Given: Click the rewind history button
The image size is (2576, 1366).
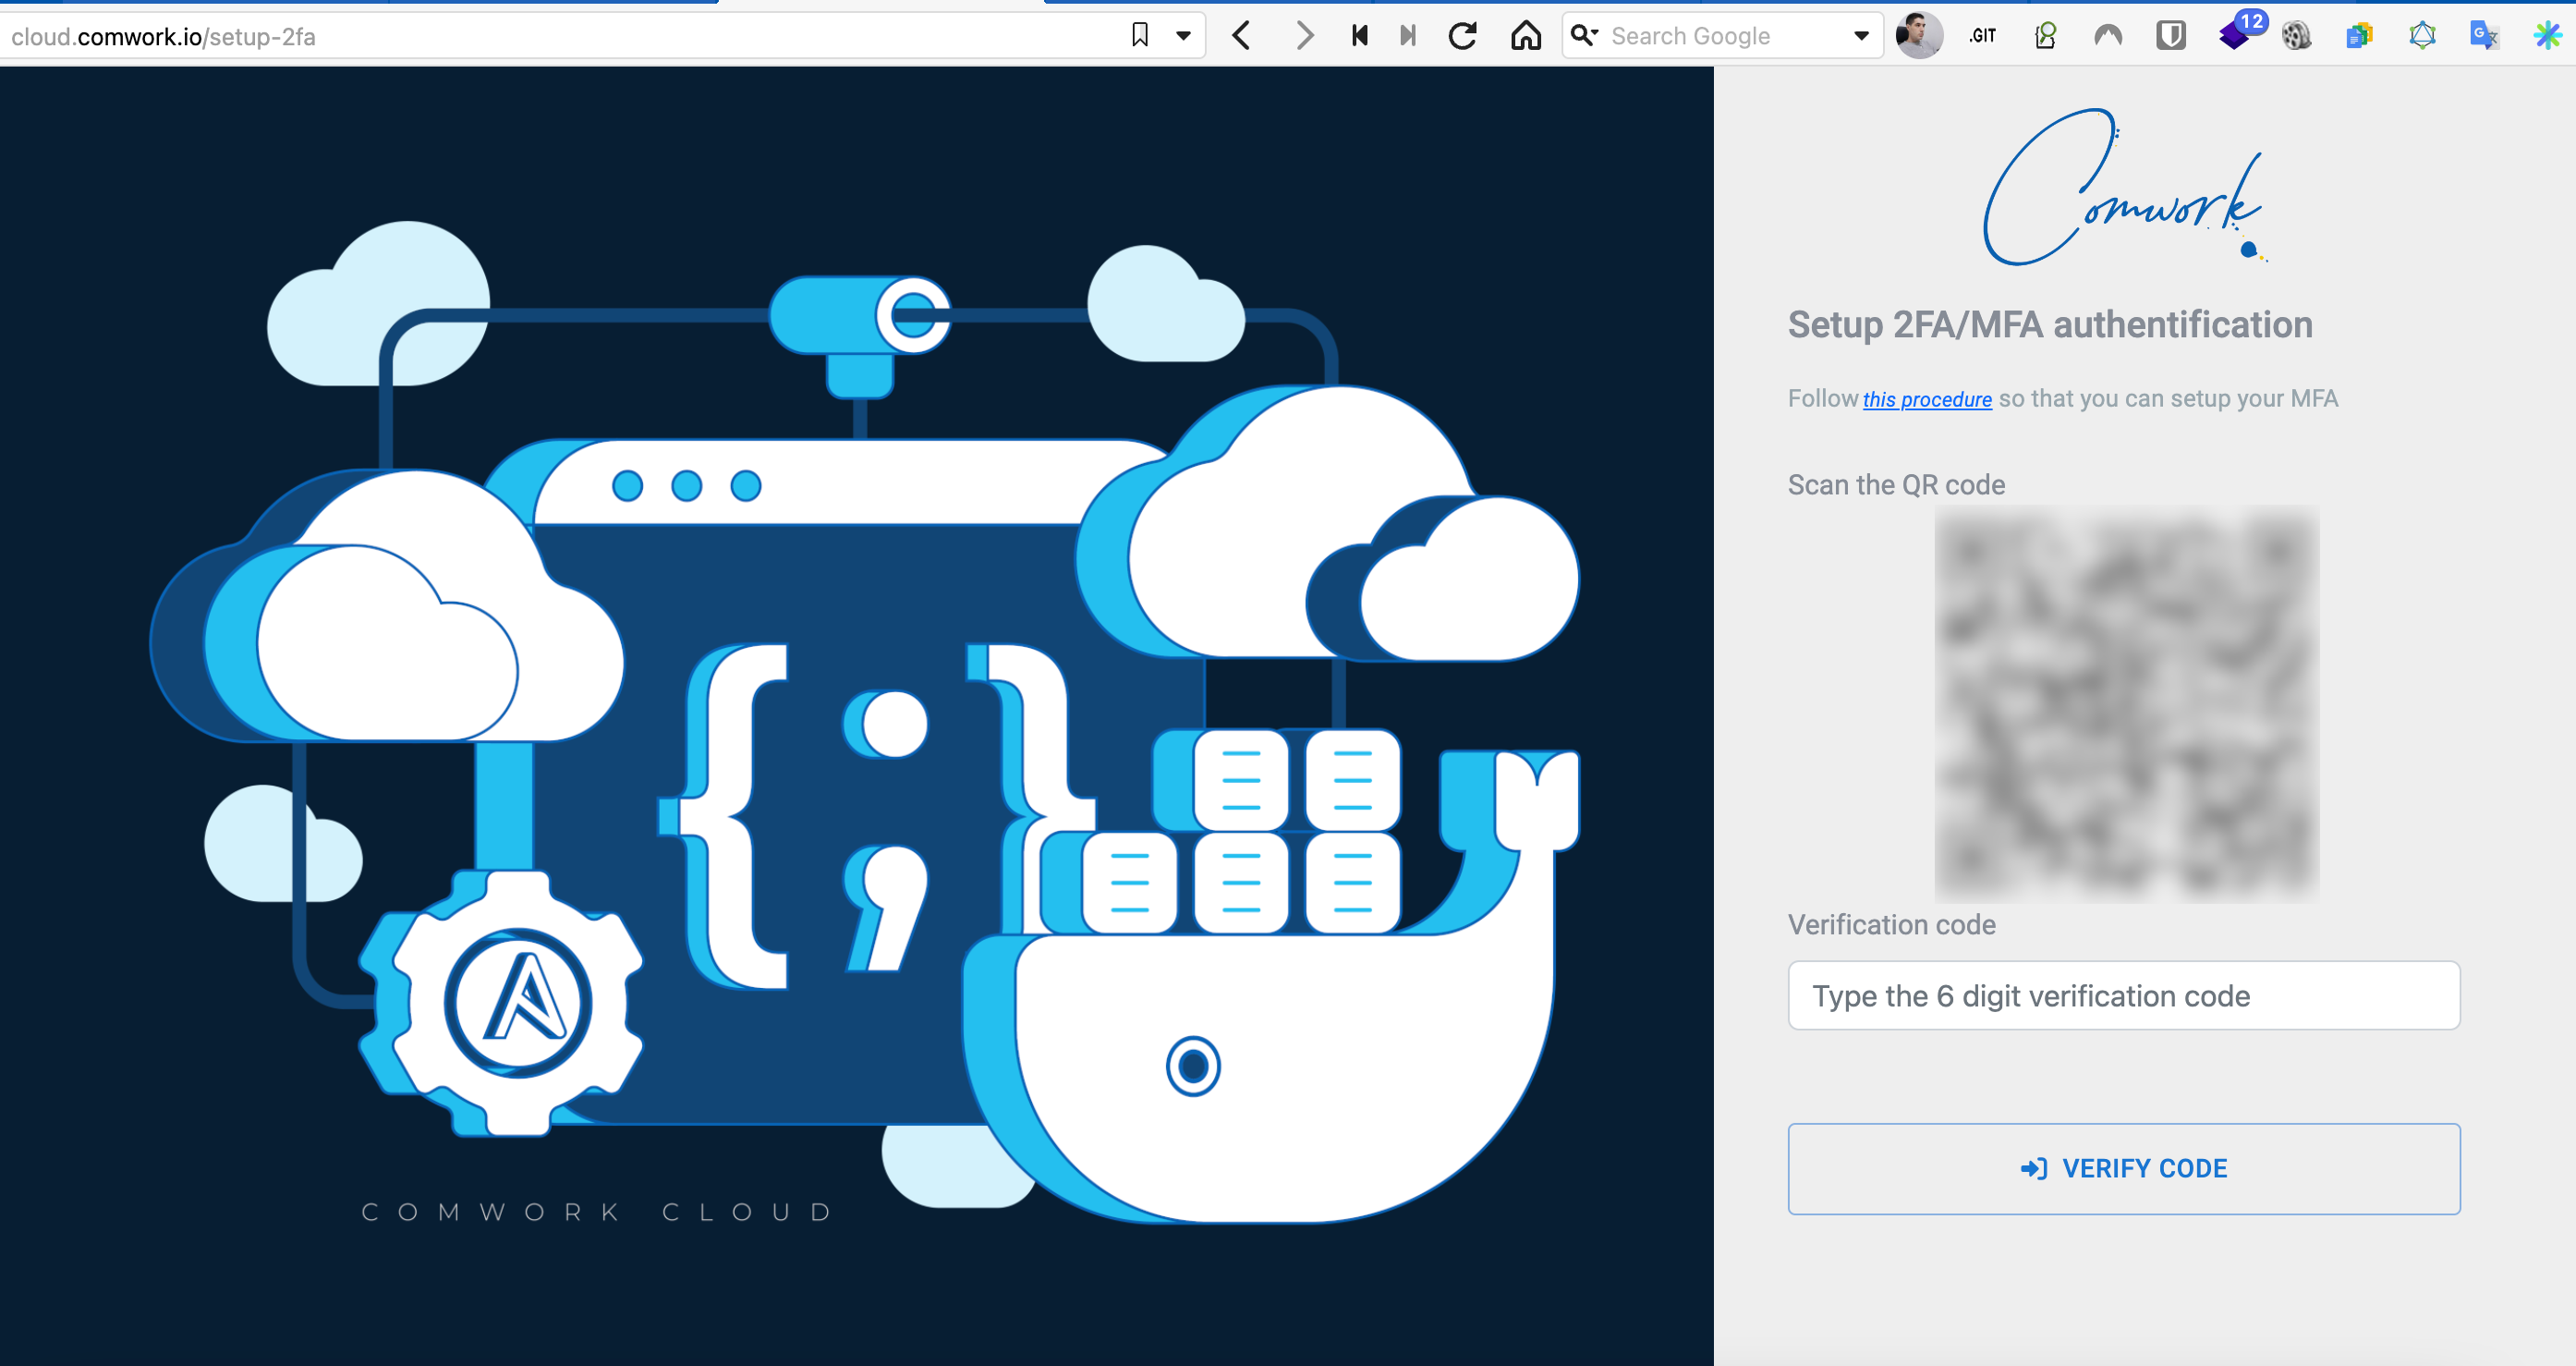Looking at the screenshot, I should click(x=1360, y=36).
